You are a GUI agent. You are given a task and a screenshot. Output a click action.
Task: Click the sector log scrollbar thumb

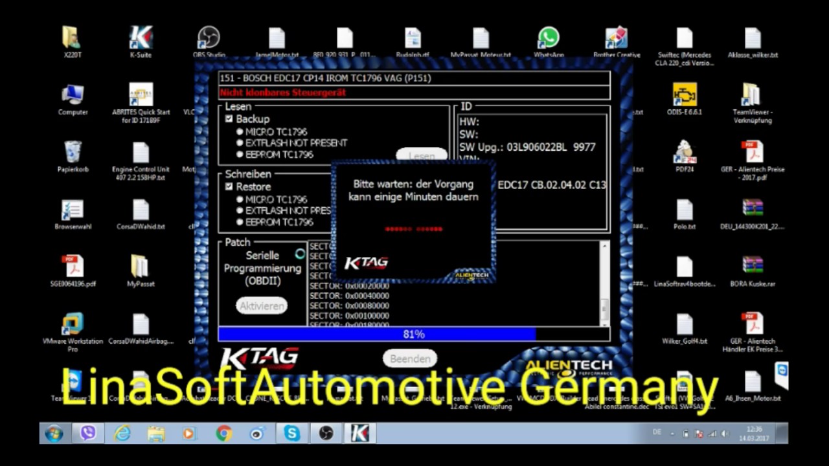pyautogui.click(x=605, y=308)
